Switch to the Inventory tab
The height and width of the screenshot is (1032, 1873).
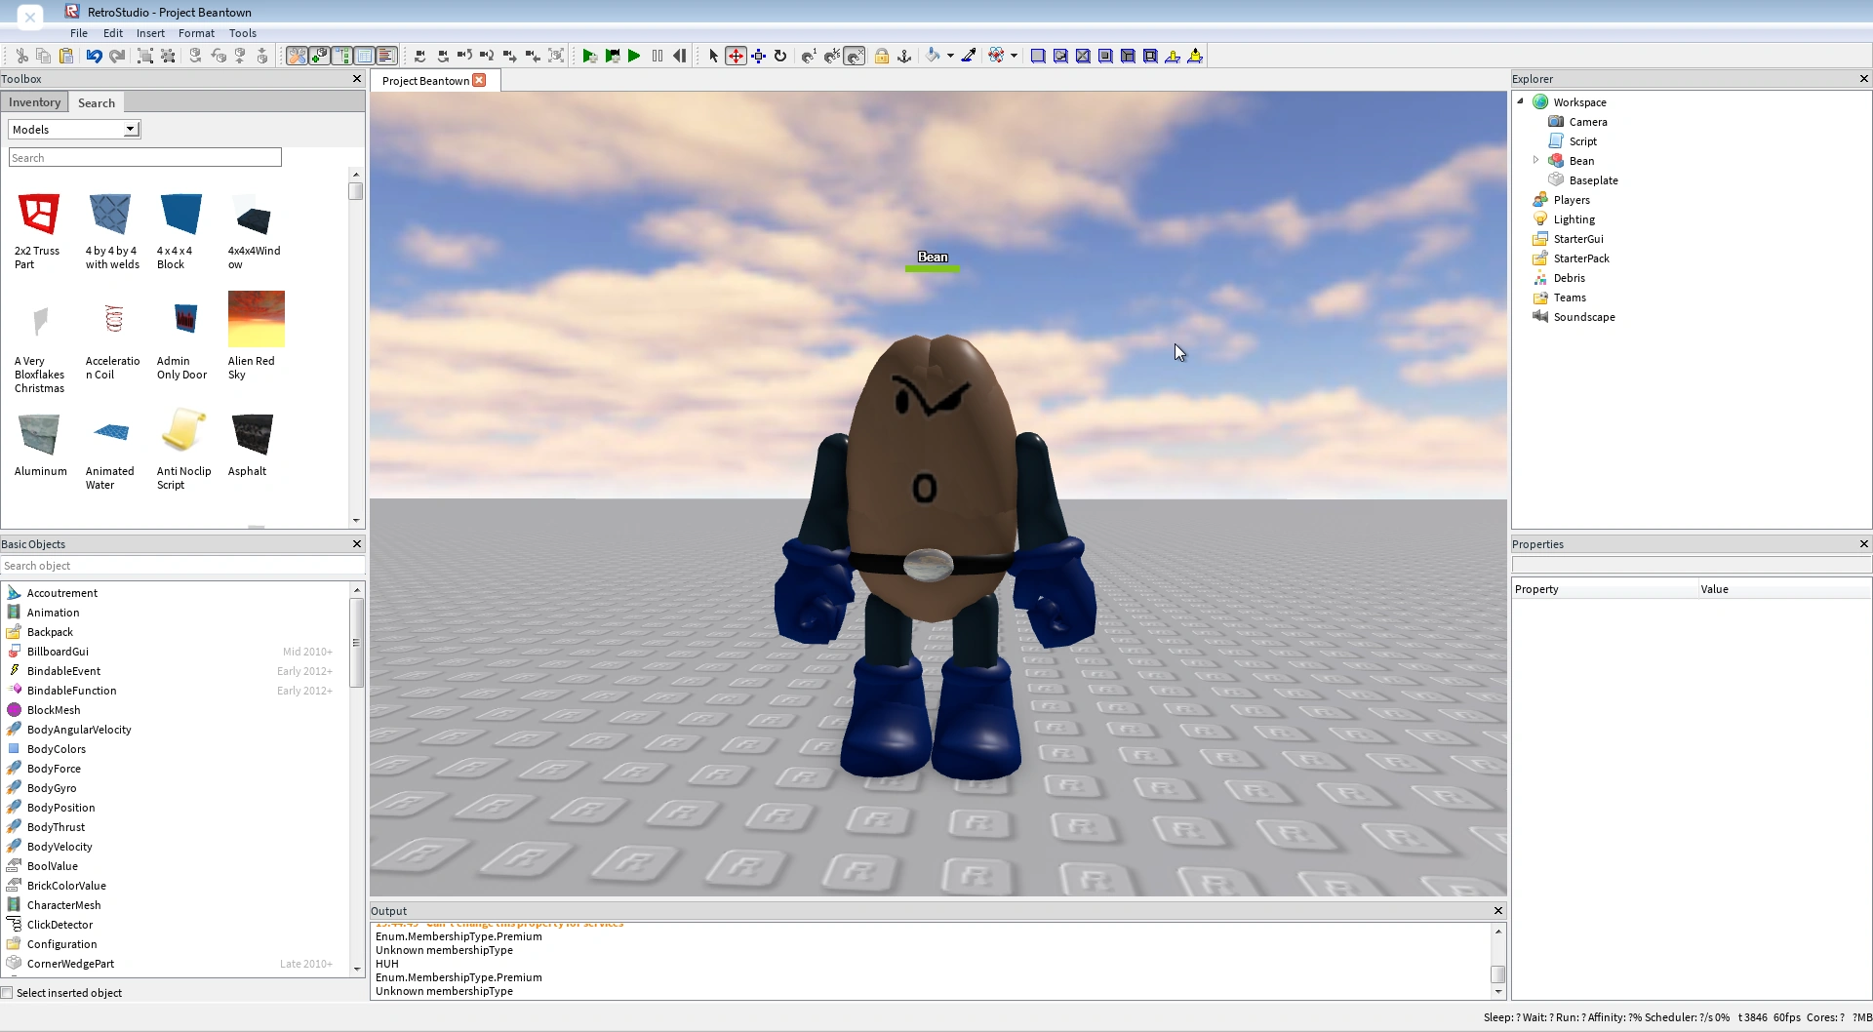click(34, 102)
